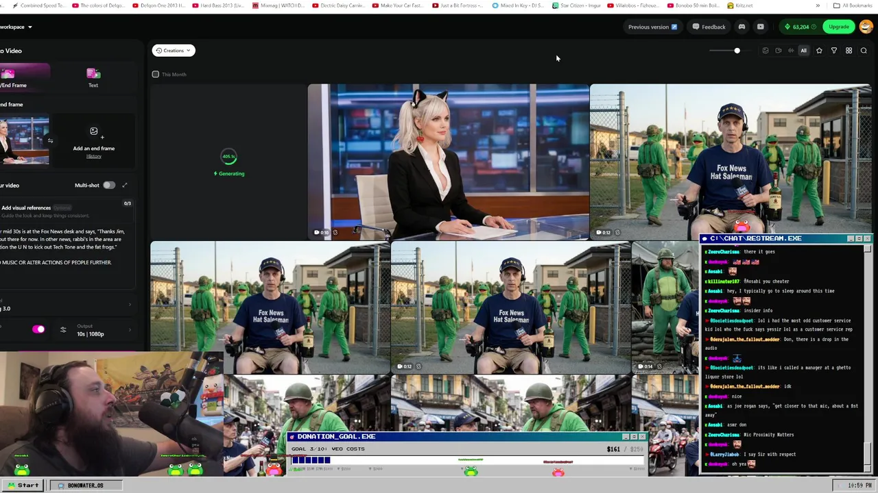Open the Creations dropdown
This screenshot has height=493, width=878.
click(174, 51)
